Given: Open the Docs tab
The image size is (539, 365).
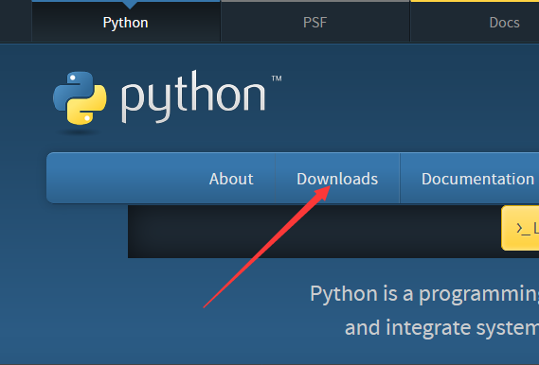Looking at the screenshot, I should (x=504, y=23).
